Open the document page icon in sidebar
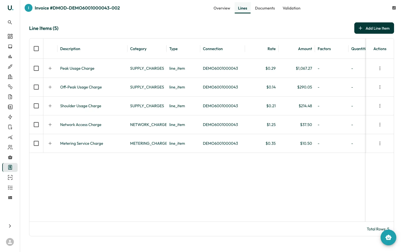Image resolution: width=403 pixels, height=252 pixels. click(x=10, y=97)
